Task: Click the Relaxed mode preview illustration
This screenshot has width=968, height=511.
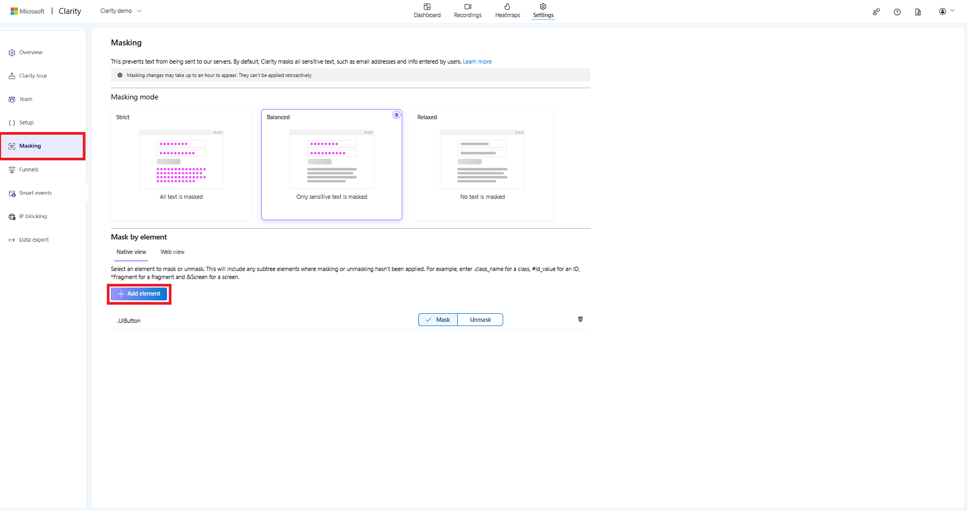Action: point(482,159)
